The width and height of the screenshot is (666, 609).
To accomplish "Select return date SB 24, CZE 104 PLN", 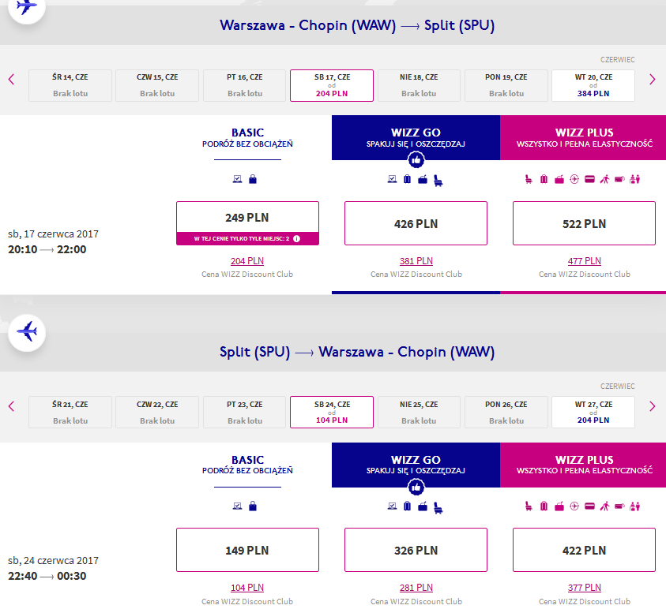I will [x=332, y=413].
